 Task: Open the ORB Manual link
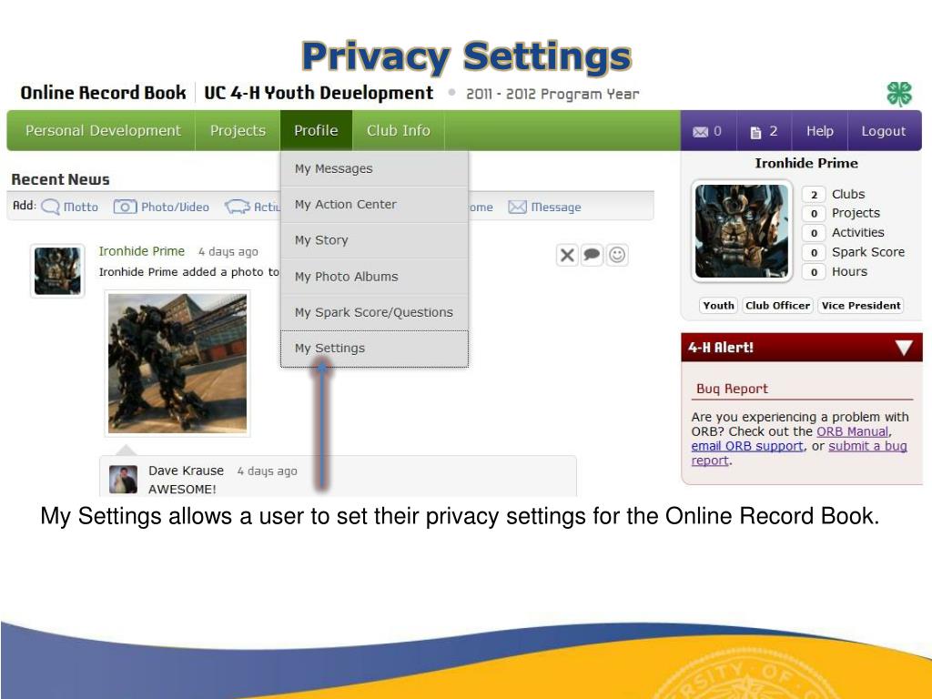click(852, 431)
